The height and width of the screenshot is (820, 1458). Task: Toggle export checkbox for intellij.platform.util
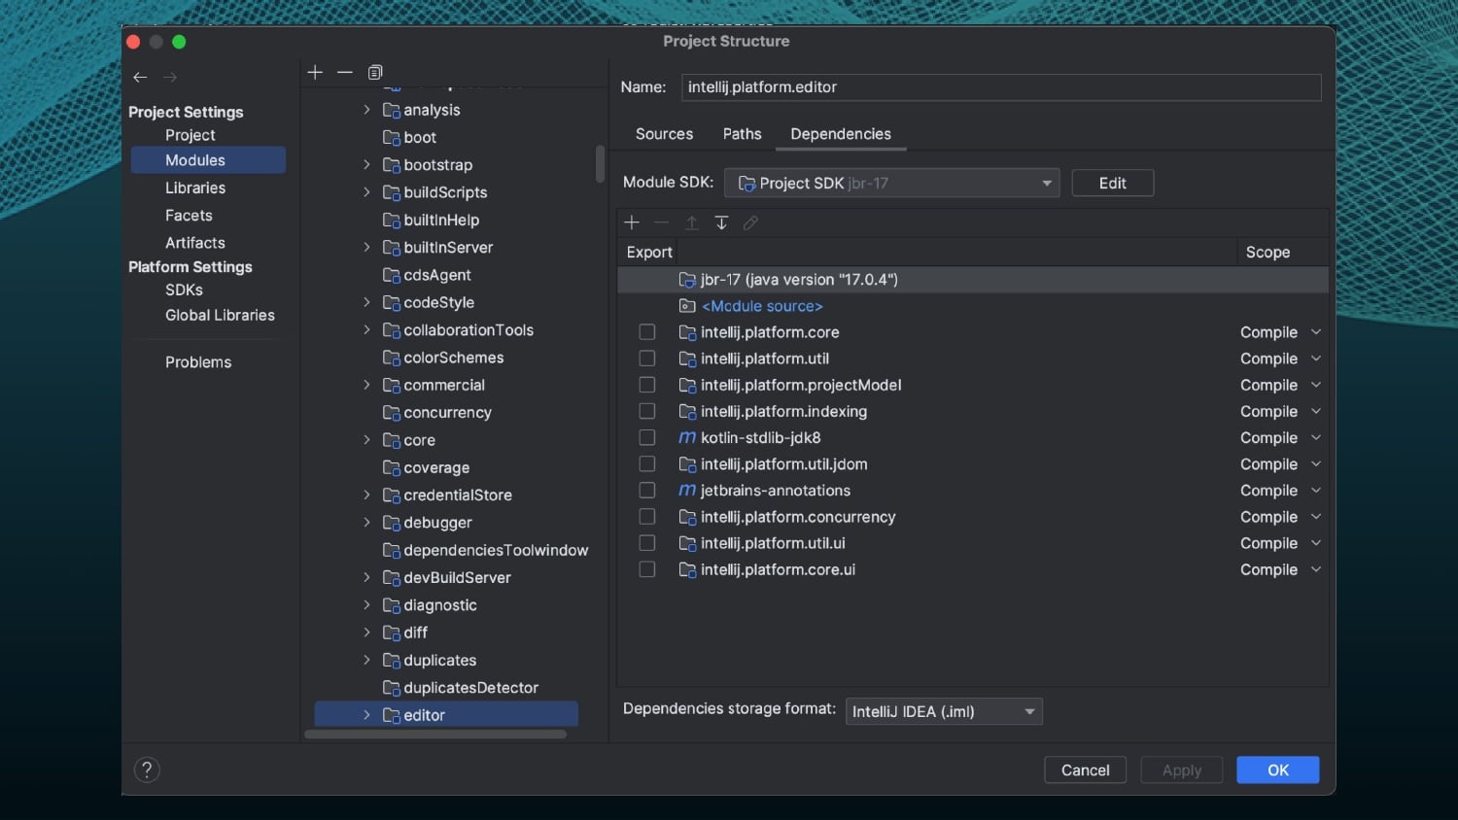[647, 359]
